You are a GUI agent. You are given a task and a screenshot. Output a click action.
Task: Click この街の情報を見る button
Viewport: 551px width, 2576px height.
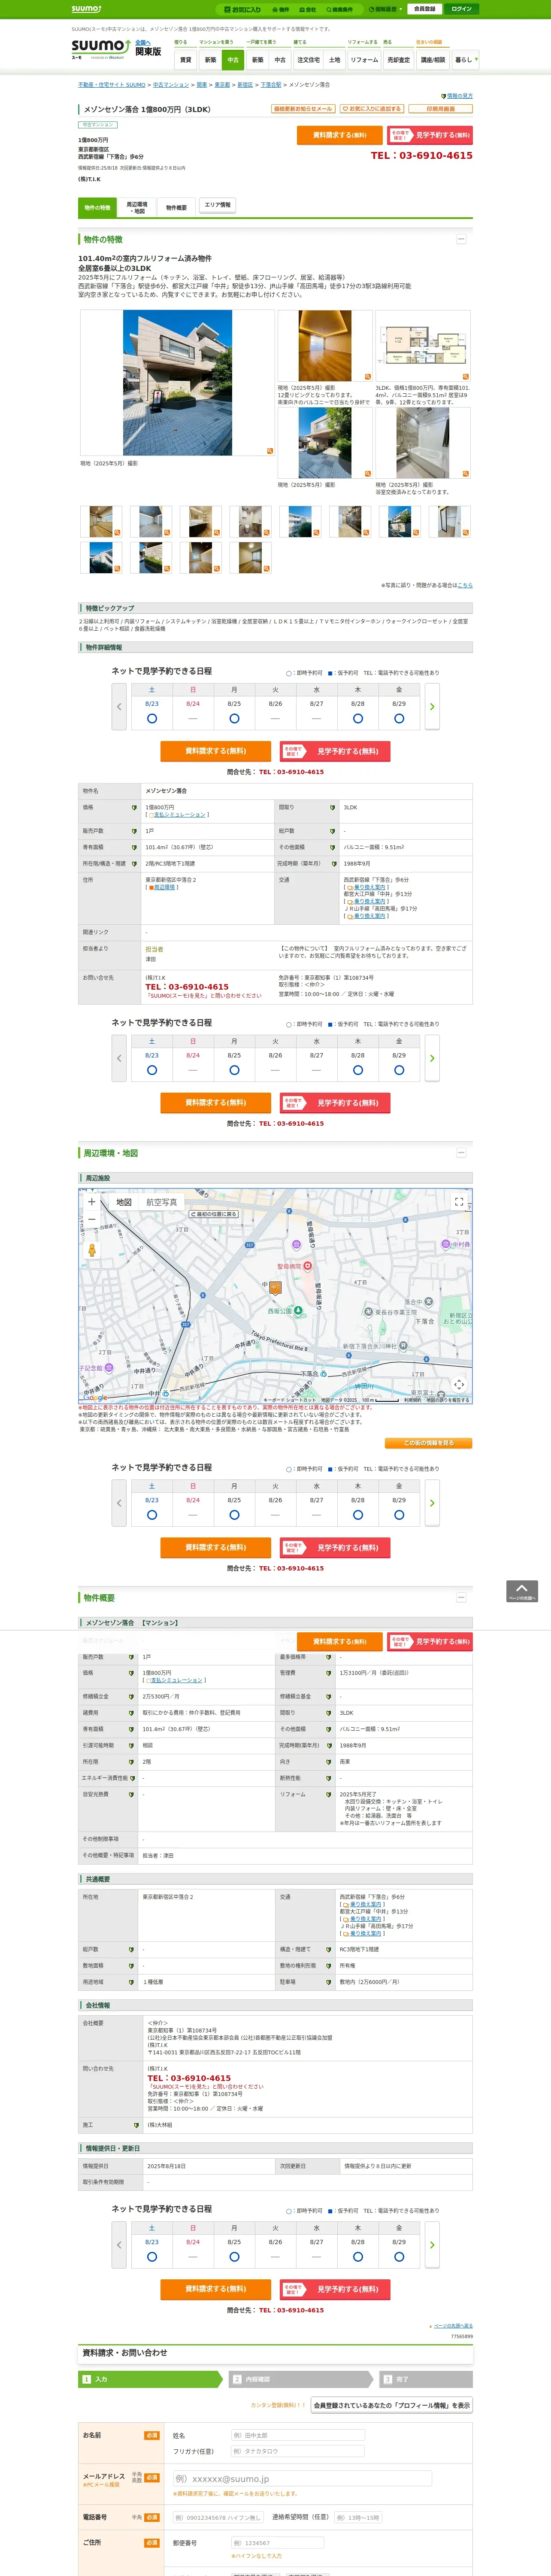click(428, 1443)
